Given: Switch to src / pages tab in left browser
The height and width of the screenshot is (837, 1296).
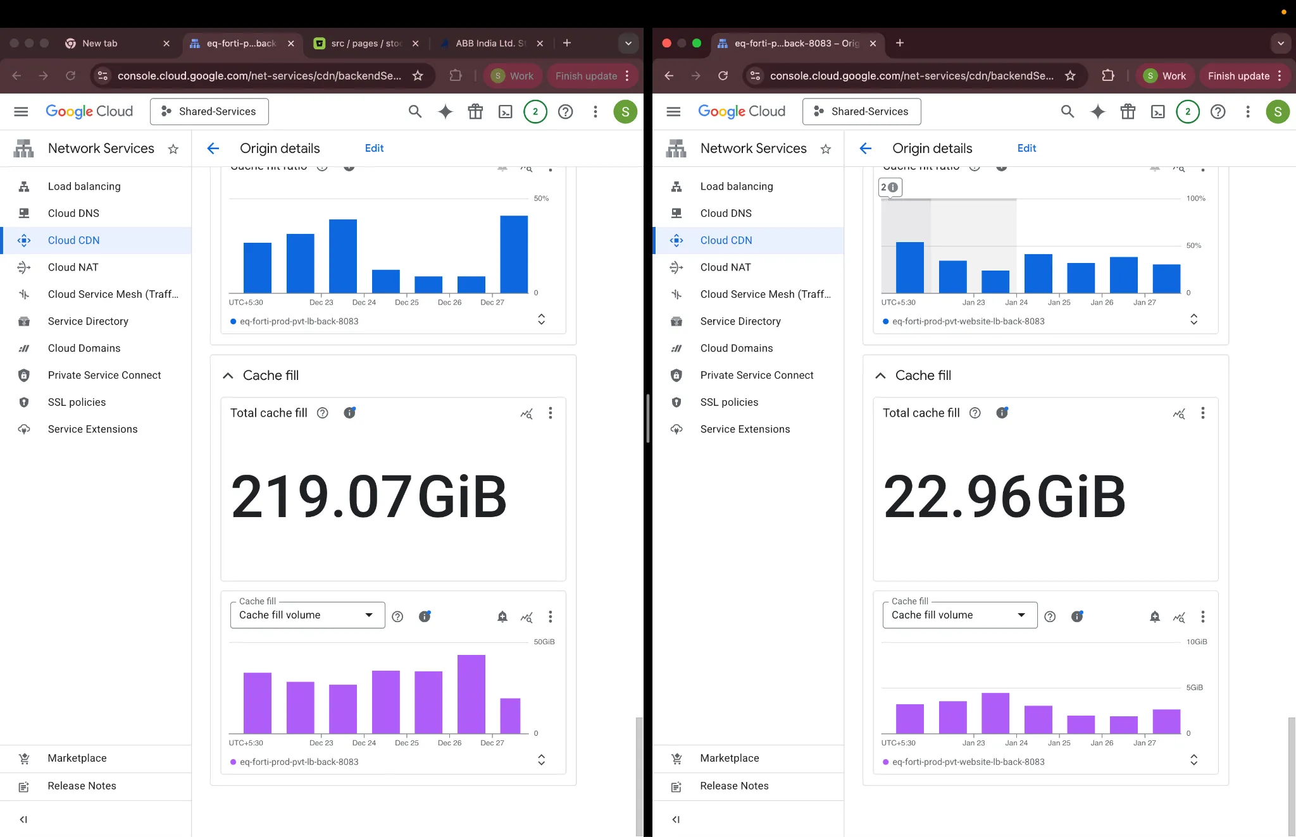Looking at the screenshot, I should click(x=366, y=44).
